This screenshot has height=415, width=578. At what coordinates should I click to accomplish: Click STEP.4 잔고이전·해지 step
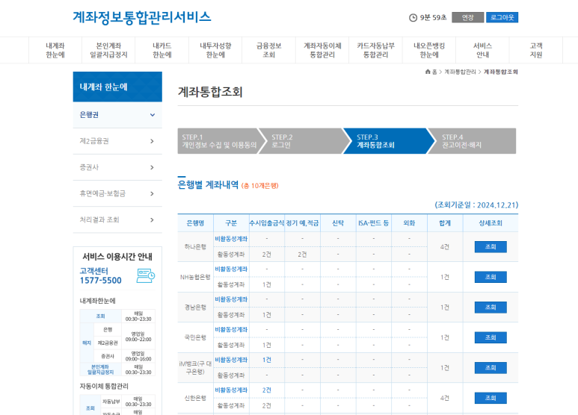pyautogui.click(x=473, y=141)
